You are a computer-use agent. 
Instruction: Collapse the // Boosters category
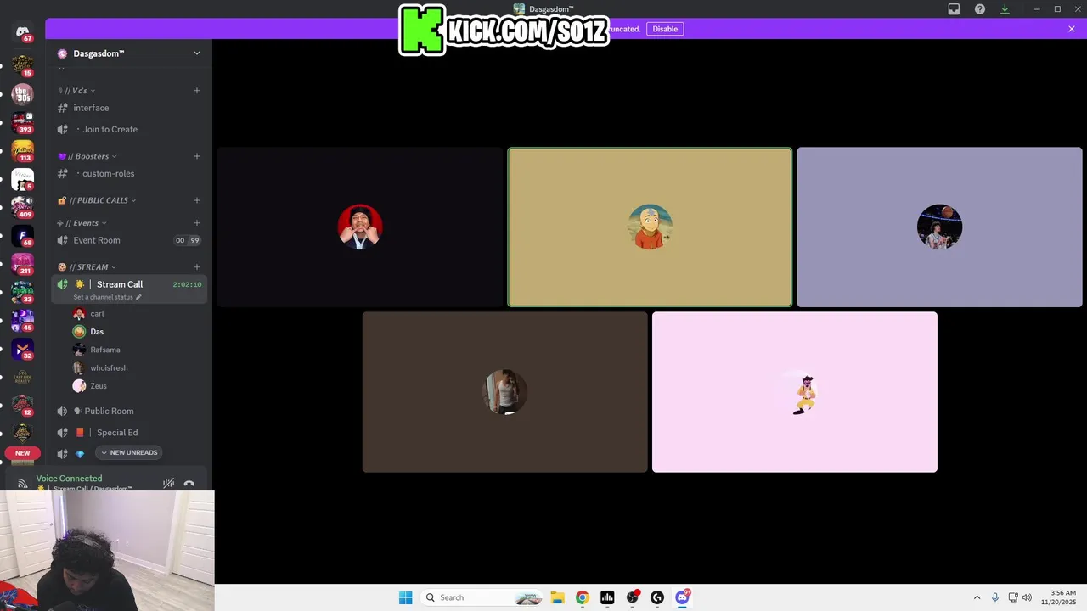click(87, 156)
